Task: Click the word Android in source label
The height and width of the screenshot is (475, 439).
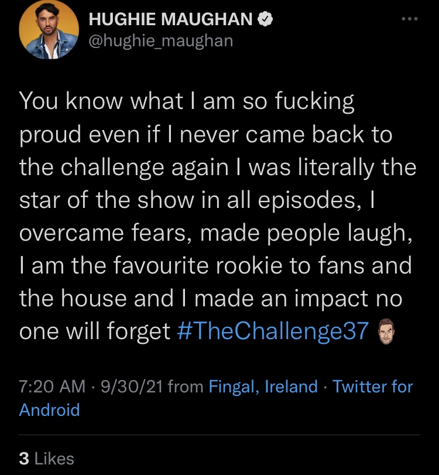Action: 49,410
